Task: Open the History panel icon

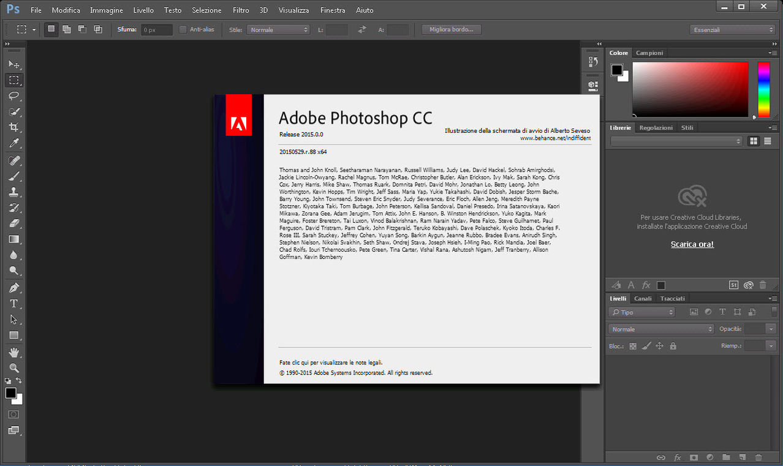Action: (592, 62)
